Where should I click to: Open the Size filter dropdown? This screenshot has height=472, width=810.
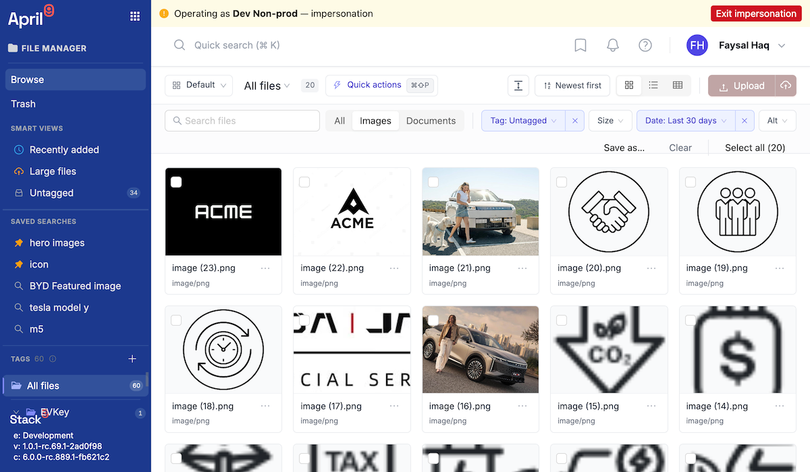tap(610, 121)
